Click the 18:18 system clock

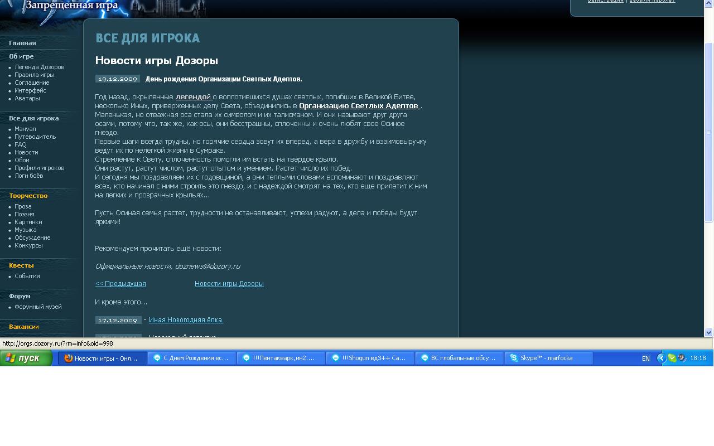pos(698,358)
